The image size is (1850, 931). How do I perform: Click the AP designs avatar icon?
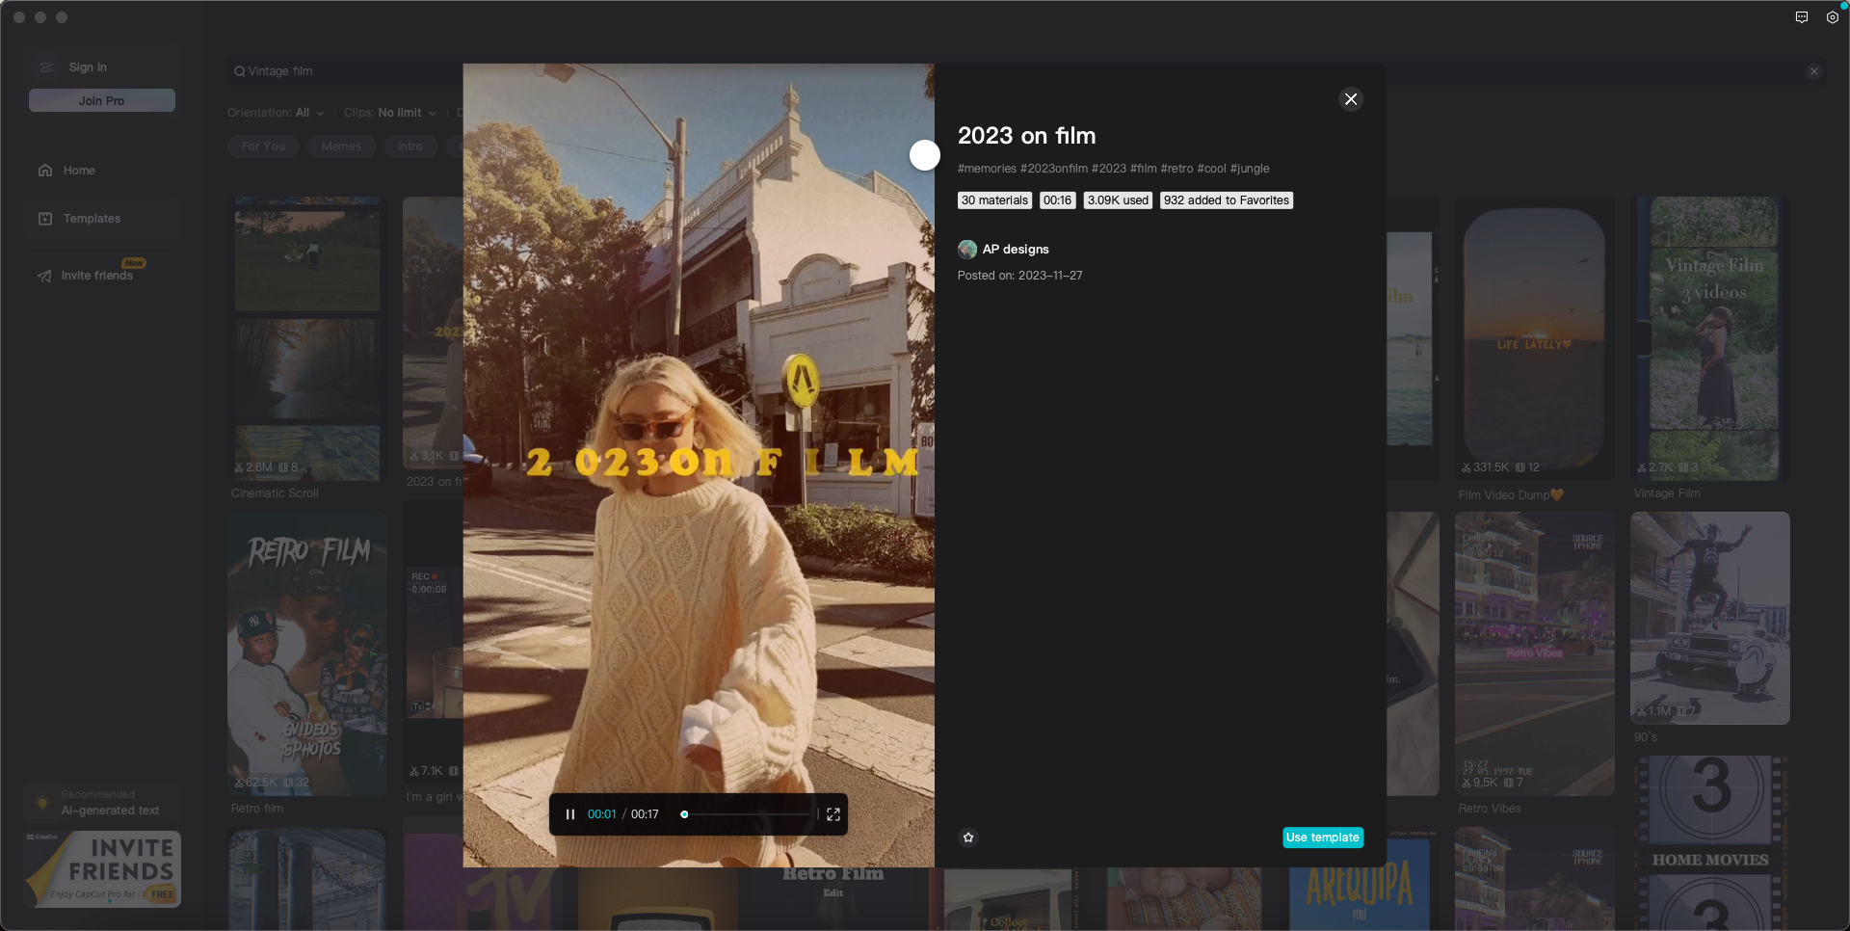pos(967,250)
